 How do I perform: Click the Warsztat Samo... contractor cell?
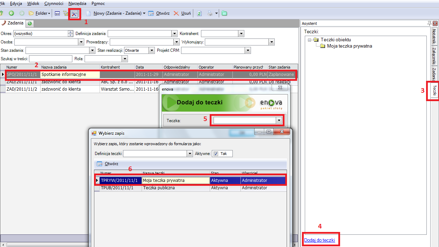click(117, 89)
